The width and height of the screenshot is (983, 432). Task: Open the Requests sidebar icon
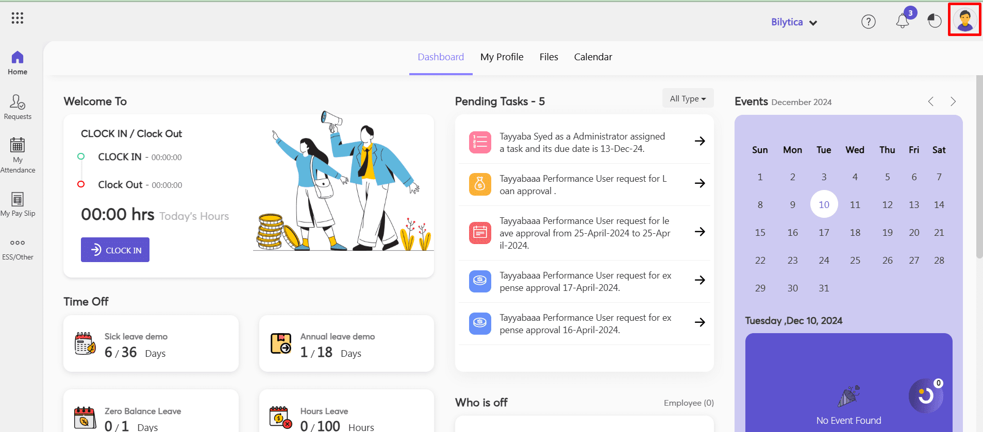[18, 107]
